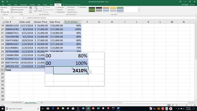The height and width of the screenshot is (111, 197).
Task: Click the Ribbon Display Options icon
Action: [180, 2]
